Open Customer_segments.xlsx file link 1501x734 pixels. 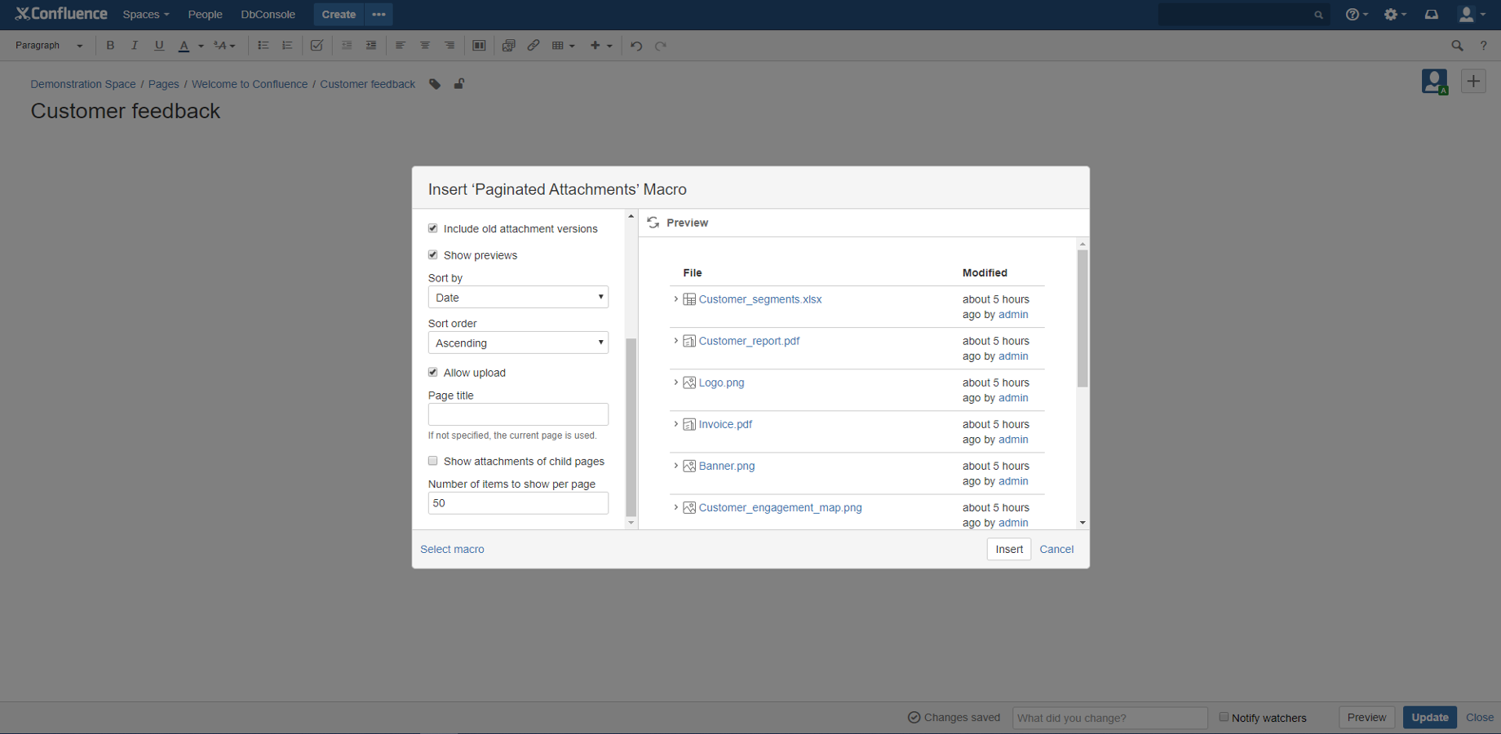tap(759, 299)
